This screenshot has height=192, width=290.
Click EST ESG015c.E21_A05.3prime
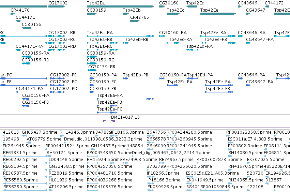[212, 173]
